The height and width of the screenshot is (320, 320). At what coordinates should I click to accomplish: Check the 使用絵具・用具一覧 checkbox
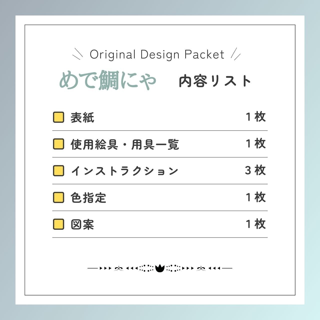pyautogui.click(x=58, y=144)
